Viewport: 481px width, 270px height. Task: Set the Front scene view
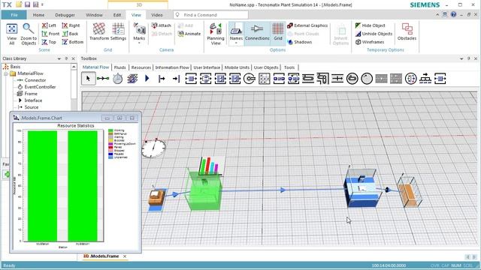click(50, 34)
